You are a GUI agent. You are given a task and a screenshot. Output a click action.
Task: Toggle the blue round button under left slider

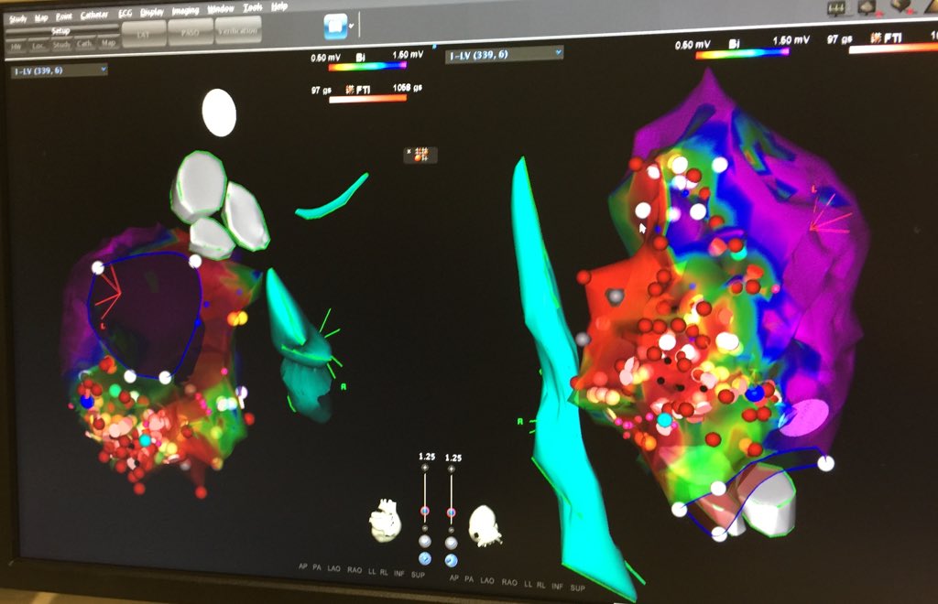(425, 558)
